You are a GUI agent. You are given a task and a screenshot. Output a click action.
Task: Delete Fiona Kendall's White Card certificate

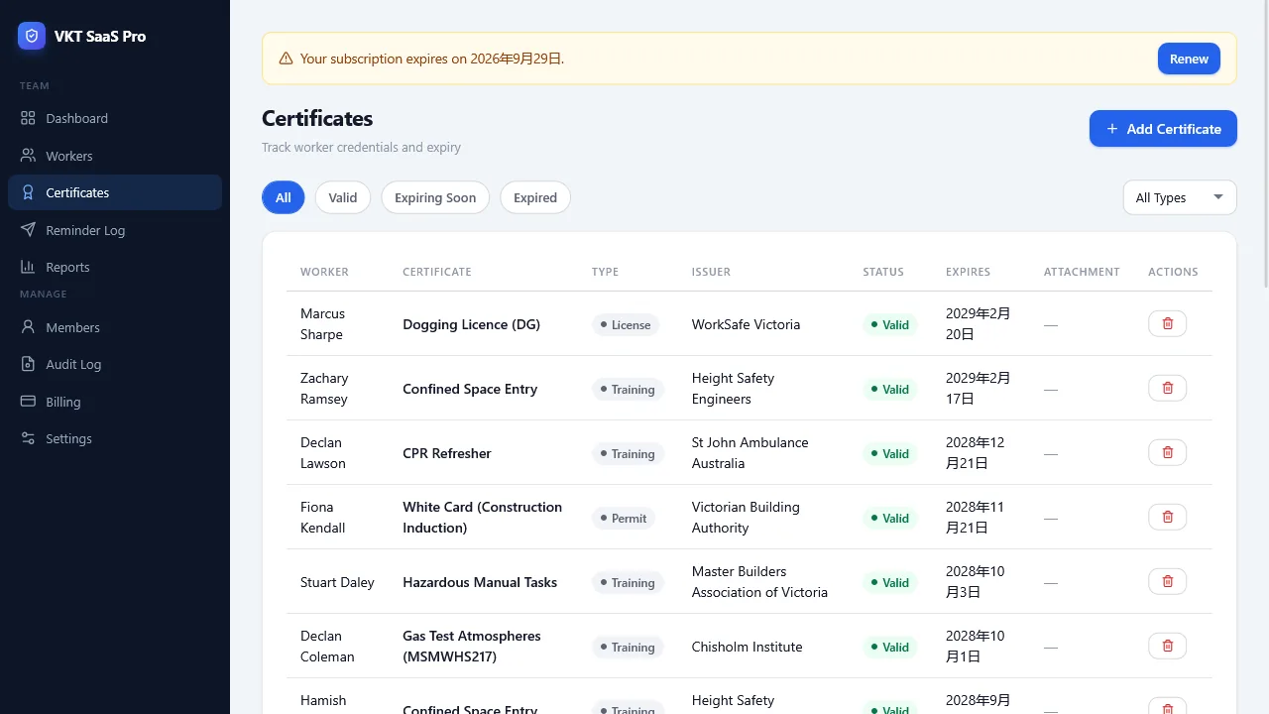[1167, 517]
